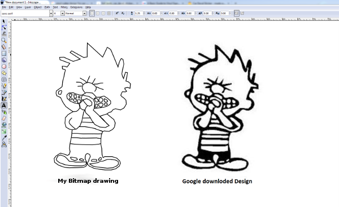Set text alignment to right

(103, 13)
